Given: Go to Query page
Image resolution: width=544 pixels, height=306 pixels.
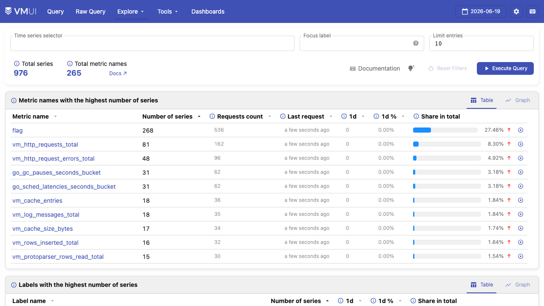Looking at the screenshot, I should click(x=56, y=11).
